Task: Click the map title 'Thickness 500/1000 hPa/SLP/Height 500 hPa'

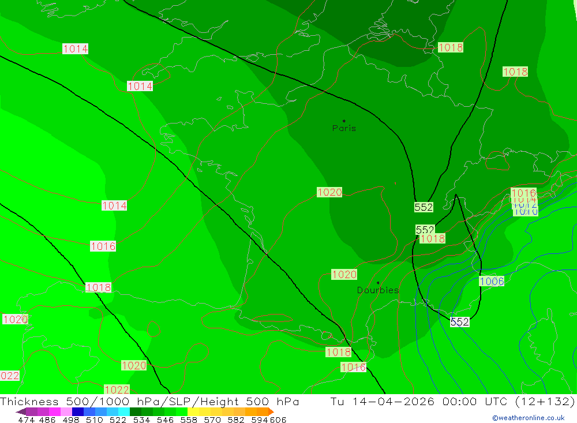Action: click(x=149, y=401)
